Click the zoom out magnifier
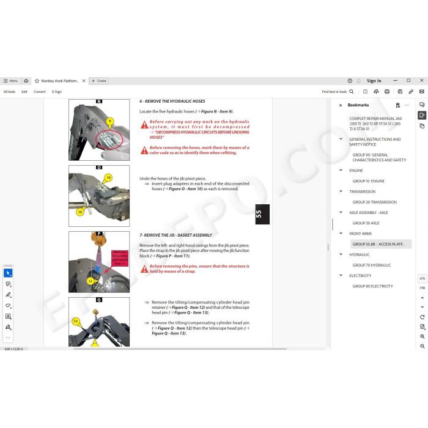 [422, 346]
